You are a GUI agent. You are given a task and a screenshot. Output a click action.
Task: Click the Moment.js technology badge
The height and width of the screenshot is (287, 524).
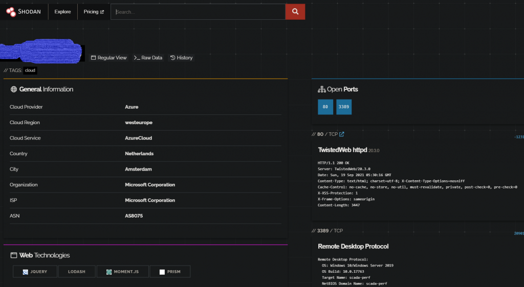[122, 272]
